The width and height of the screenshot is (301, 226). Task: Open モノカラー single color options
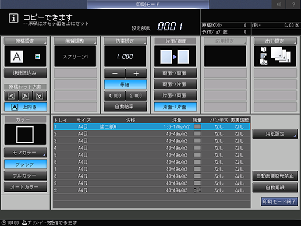click(x=26, y=153)
